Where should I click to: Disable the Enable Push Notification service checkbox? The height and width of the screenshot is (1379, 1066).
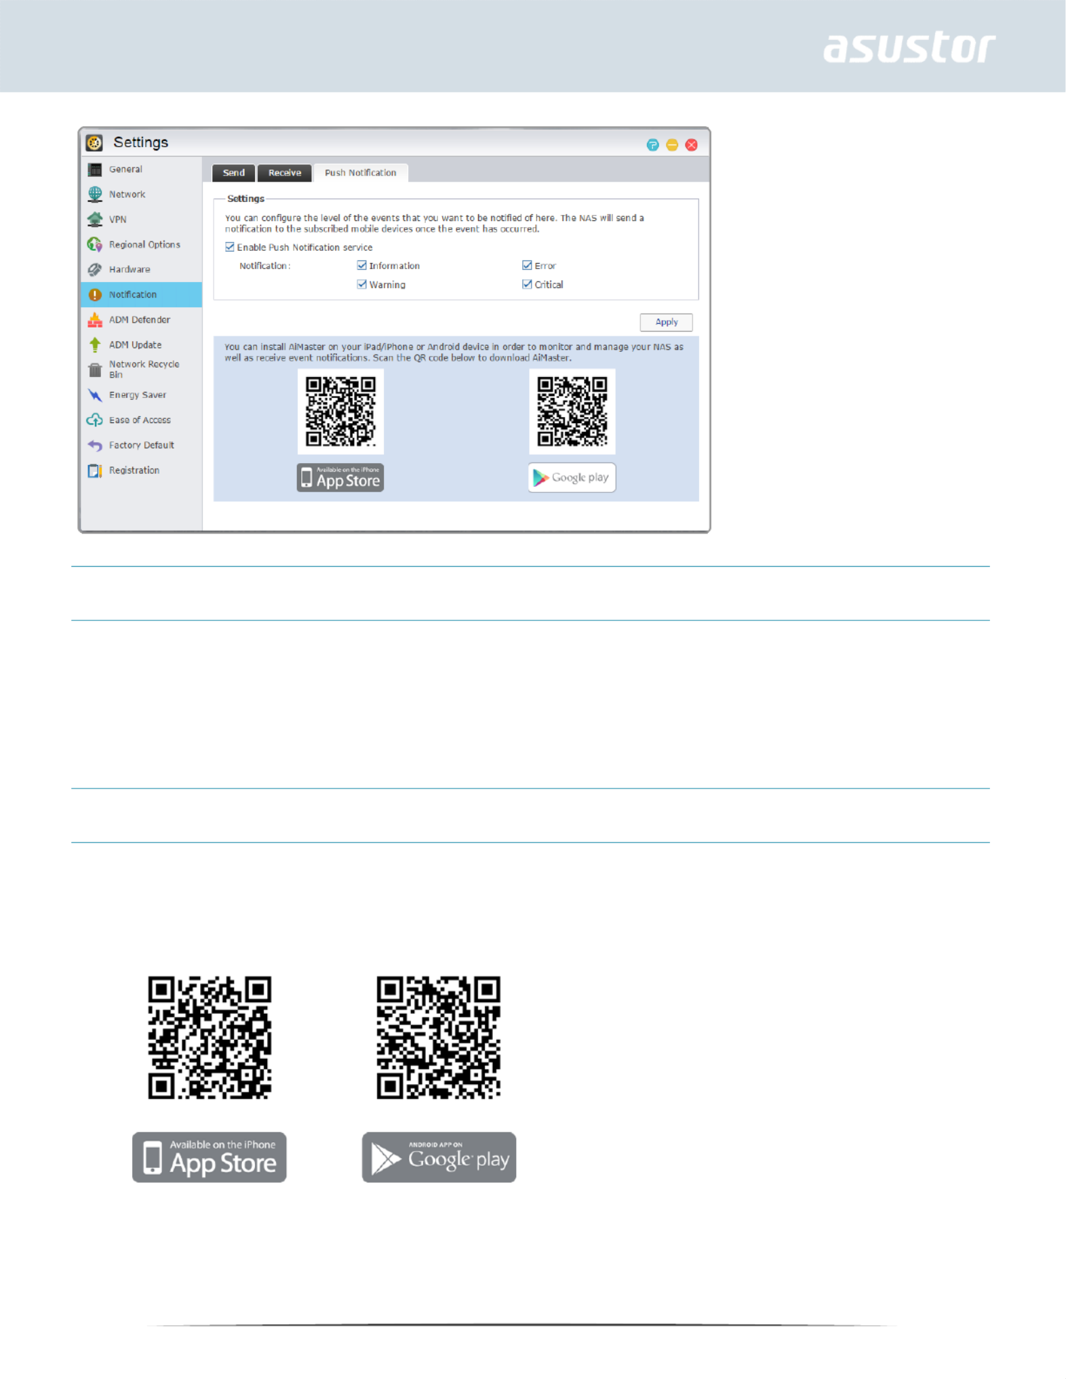tap(230, 247)
